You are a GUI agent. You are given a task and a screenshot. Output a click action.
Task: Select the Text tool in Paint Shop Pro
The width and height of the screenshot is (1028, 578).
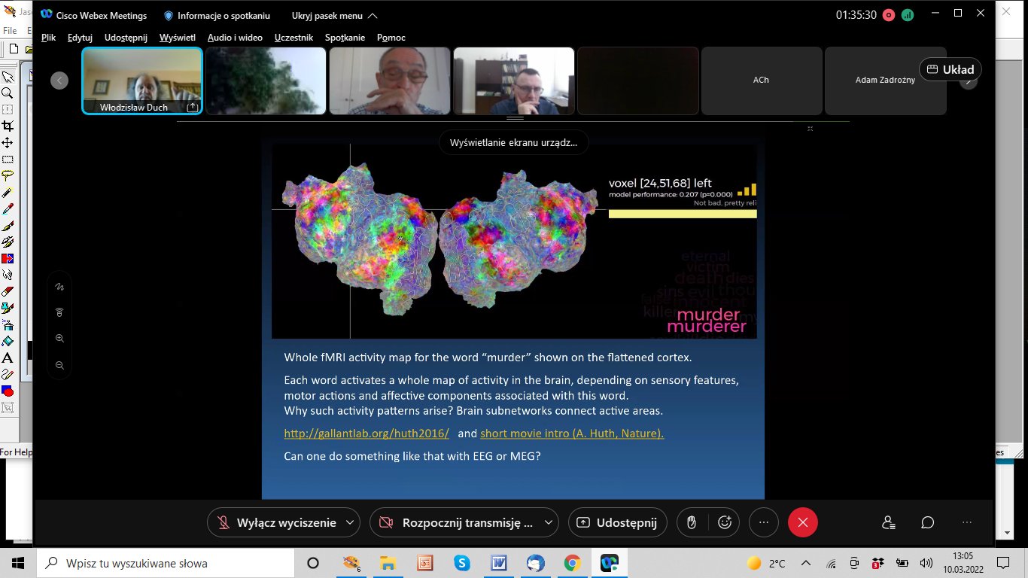coord(8,357)
